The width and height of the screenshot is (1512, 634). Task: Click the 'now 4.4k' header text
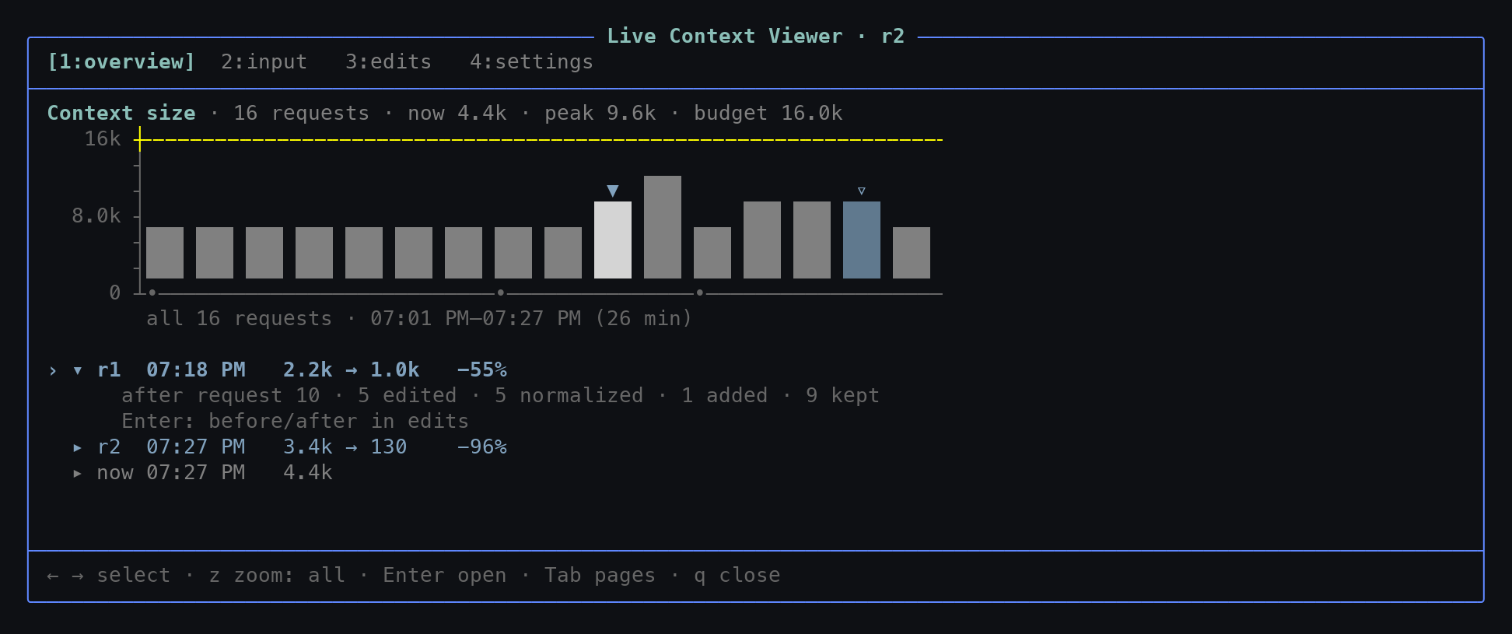(457, 113)
